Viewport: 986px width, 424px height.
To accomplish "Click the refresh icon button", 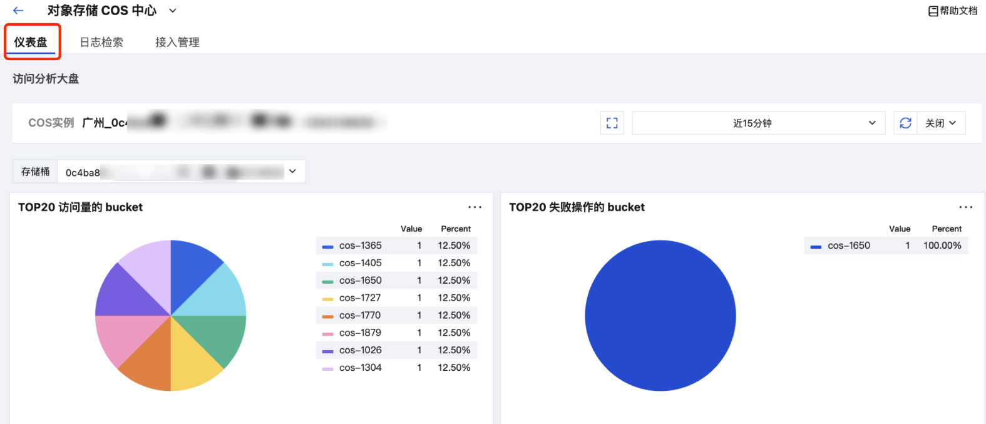I will [905, 123].
